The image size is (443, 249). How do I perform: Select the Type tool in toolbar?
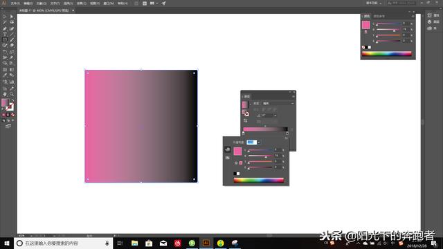pyautogui.click(x=5, y=34)
